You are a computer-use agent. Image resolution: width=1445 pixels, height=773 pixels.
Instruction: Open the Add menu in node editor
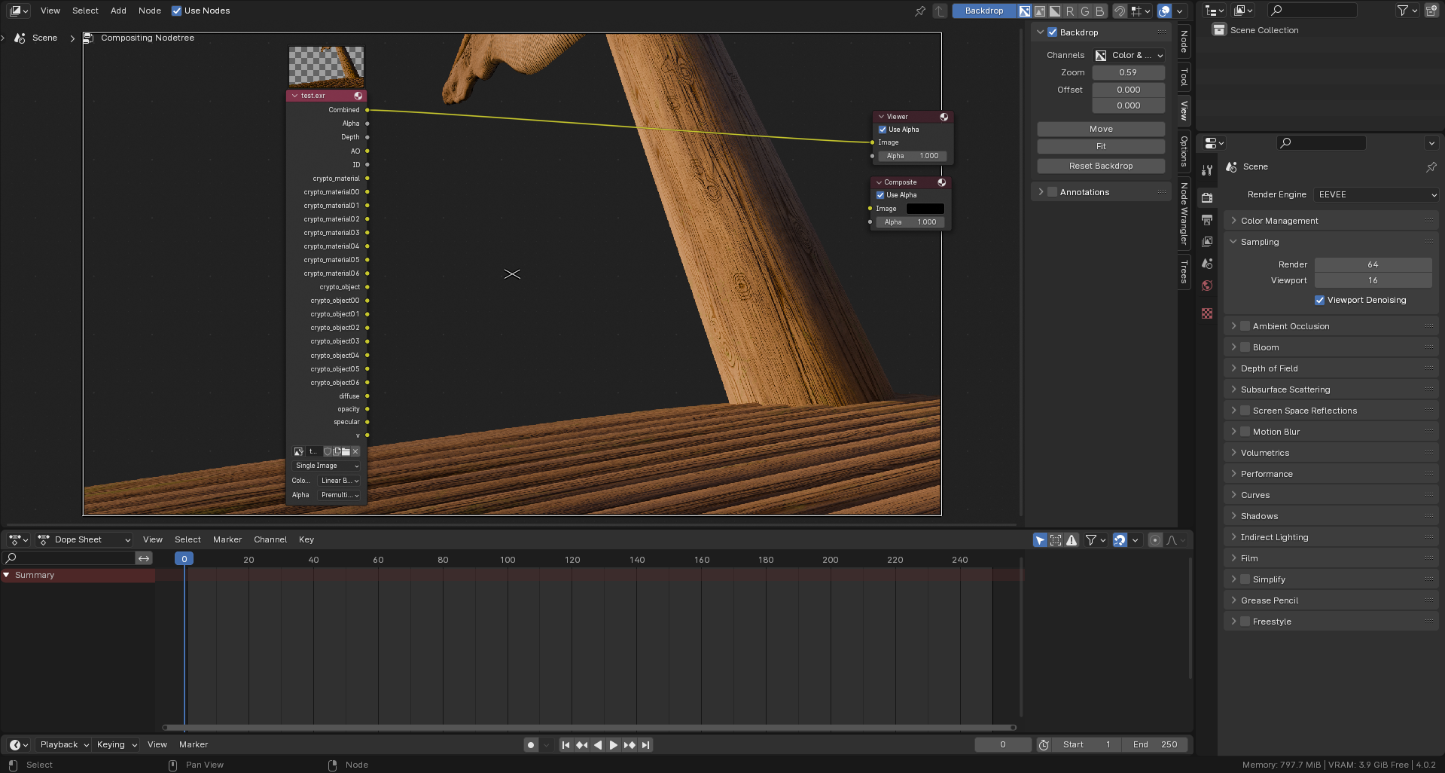pyautogui.click(x=118, y=11)
